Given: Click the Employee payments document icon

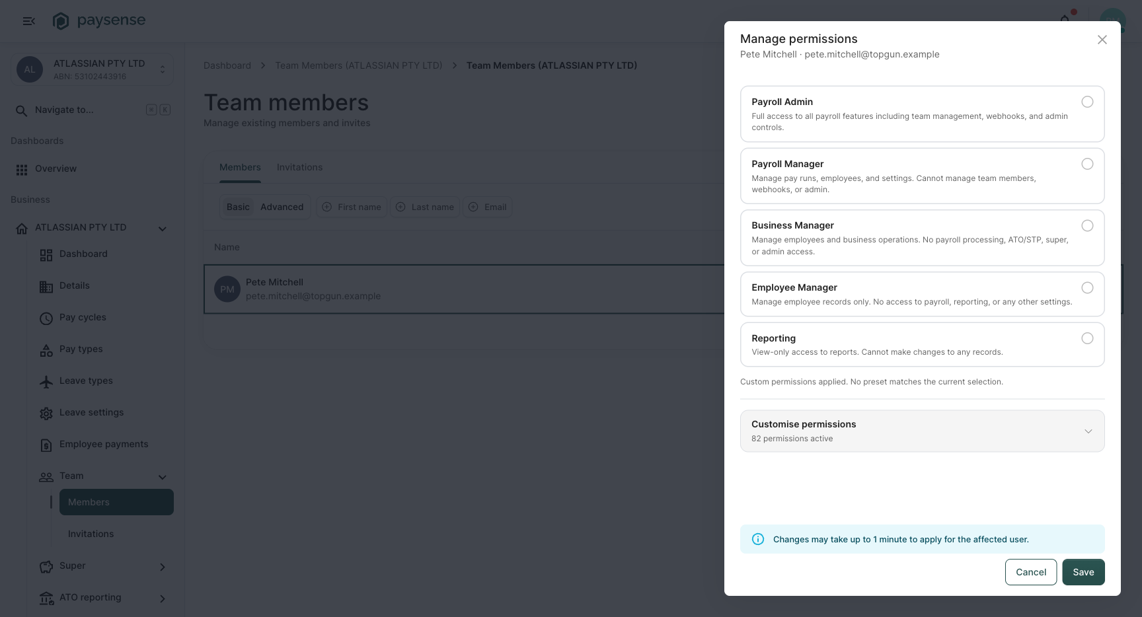Looking at the screenshot, I should coord(46,445).
